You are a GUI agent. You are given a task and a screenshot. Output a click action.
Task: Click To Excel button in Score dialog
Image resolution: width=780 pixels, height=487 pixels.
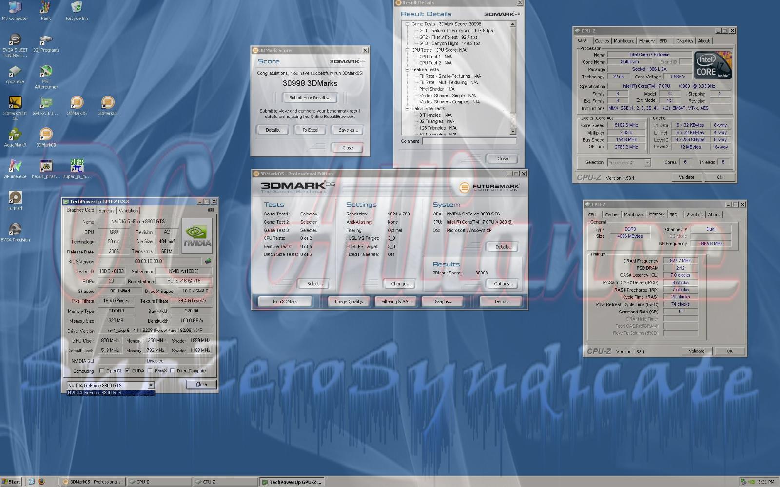click(x=310, y=130)
